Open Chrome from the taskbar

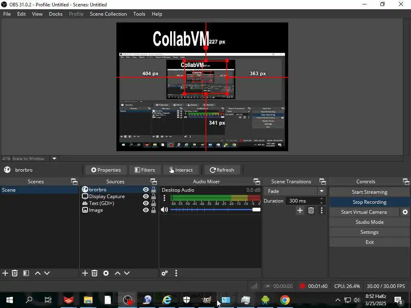pyautogui.click(x=285, y=300)
